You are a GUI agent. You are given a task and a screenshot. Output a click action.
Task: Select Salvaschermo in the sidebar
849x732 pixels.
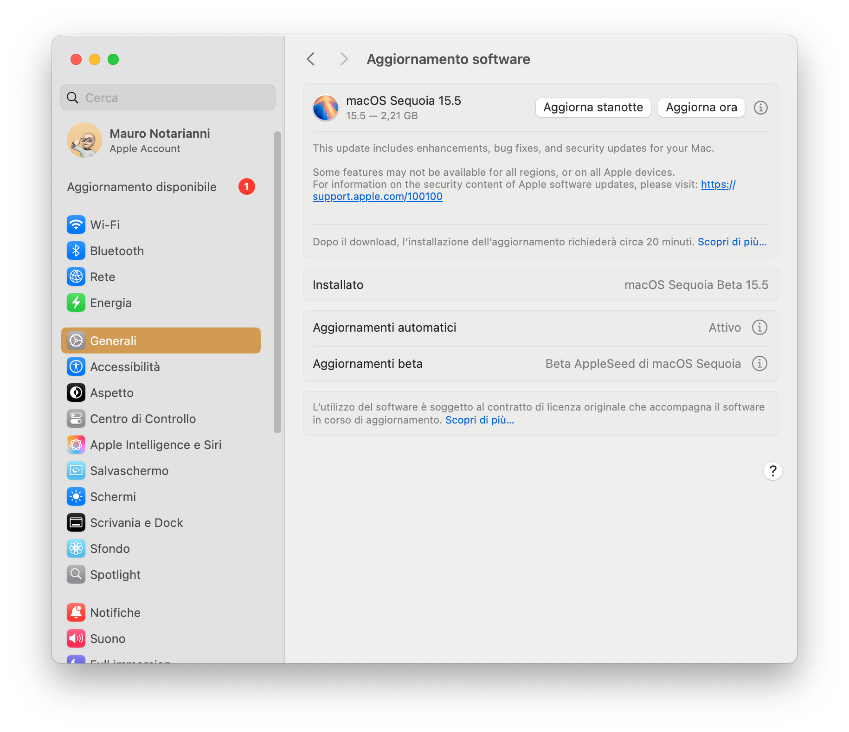pyautogui.click(x=161, y=471)
